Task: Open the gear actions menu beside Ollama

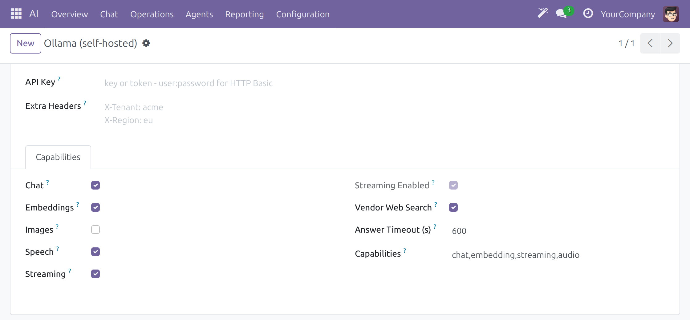Action: click(146, 43)
